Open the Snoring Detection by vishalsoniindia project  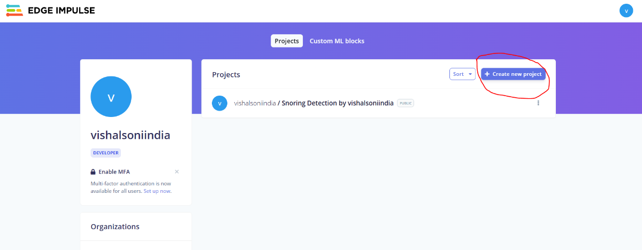coord(338,103)
